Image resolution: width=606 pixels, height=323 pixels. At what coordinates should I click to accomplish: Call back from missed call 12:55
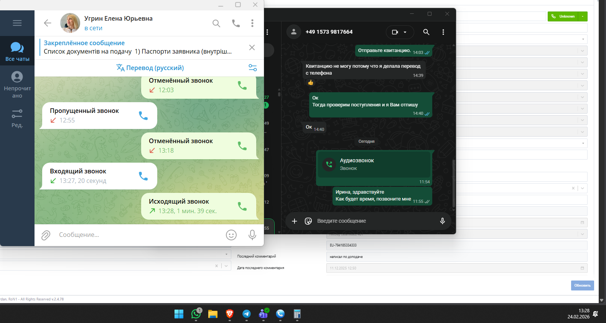point(143,116)
